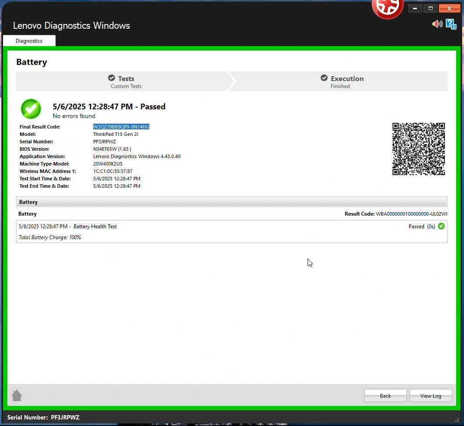Click the application version Lenovo Diagnostics Windows 4.43.0.40
The height and width of the screenshot is (426, 464).
(x=137, y=156)
